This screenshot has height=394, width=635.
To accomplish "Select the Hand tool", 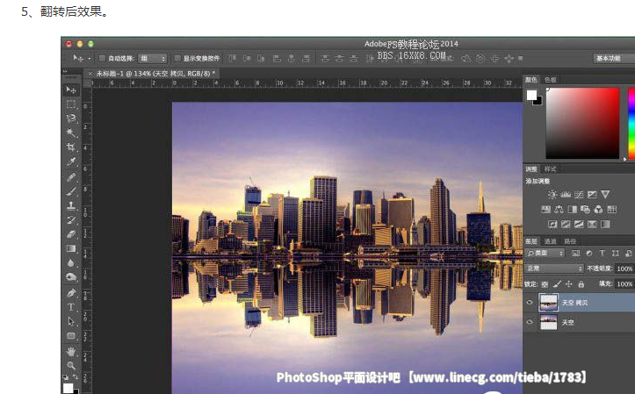I will point(71,351).
